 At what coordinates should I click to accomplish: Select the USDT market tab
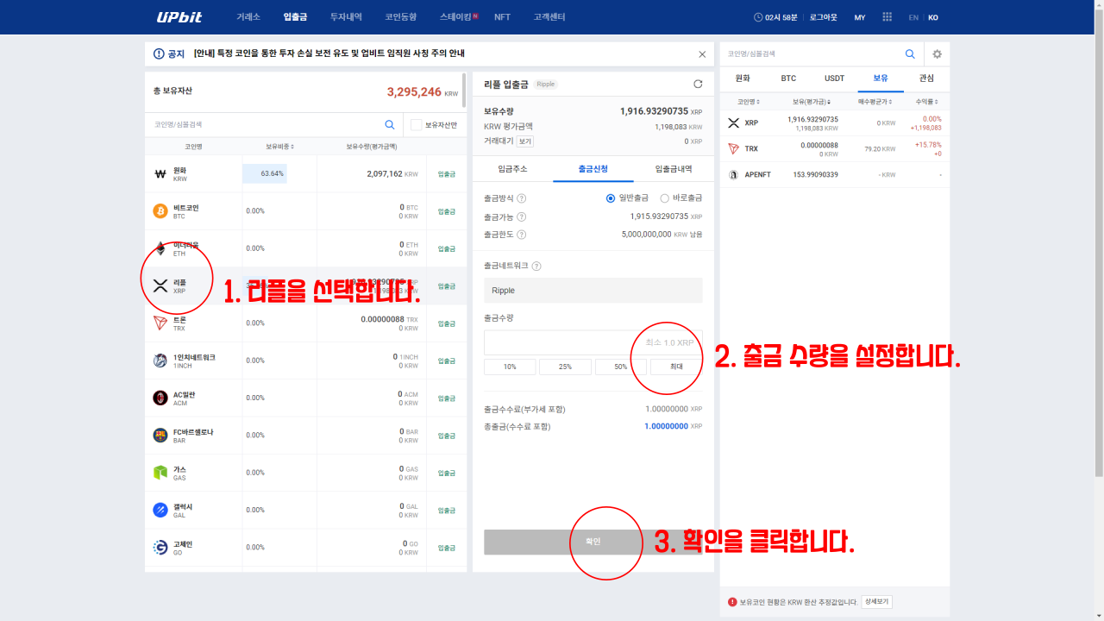pyautogui.click(x=834, y=78)
